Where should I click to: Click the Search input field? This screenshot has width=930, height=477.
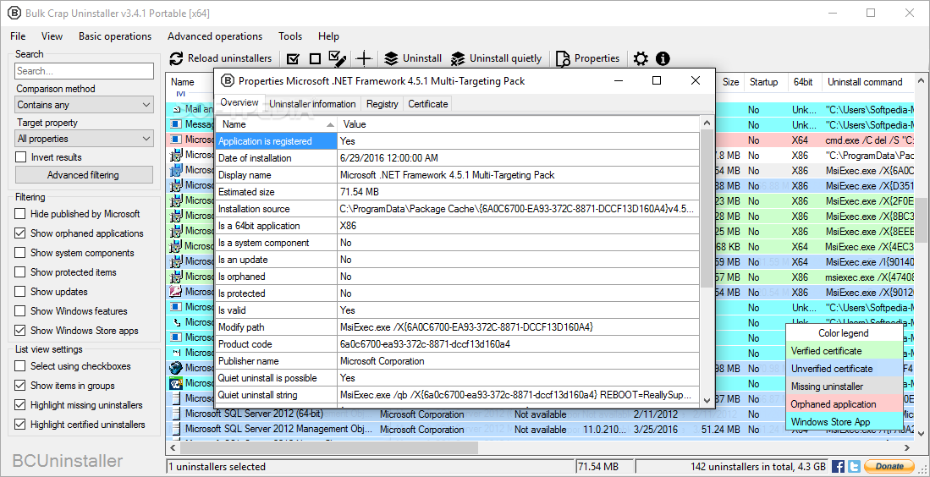[x=85, y=71]
